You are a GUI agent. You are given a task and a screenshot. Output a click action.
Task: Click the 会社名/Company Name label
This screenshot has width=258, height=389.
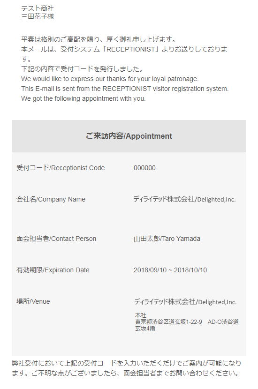(51, 199)
